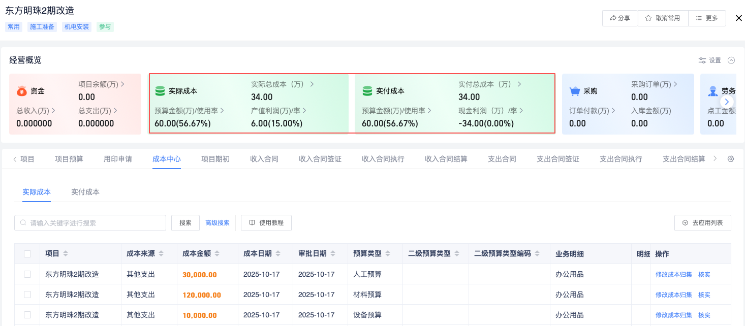Click the tab settings gear icon
Screen dimensions: 745x326
click(x=731, y=159)
